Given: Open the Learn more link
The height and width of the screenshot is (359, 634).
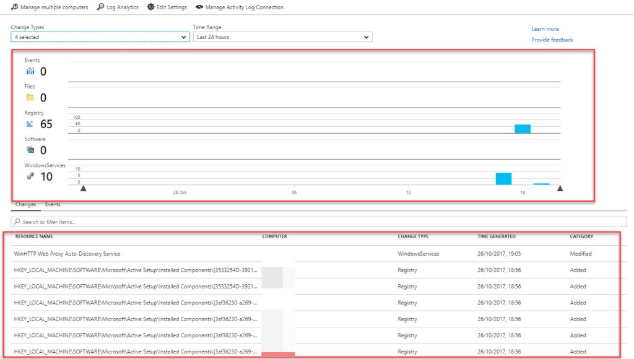Looking at the screenshot, I should point(544,28).
